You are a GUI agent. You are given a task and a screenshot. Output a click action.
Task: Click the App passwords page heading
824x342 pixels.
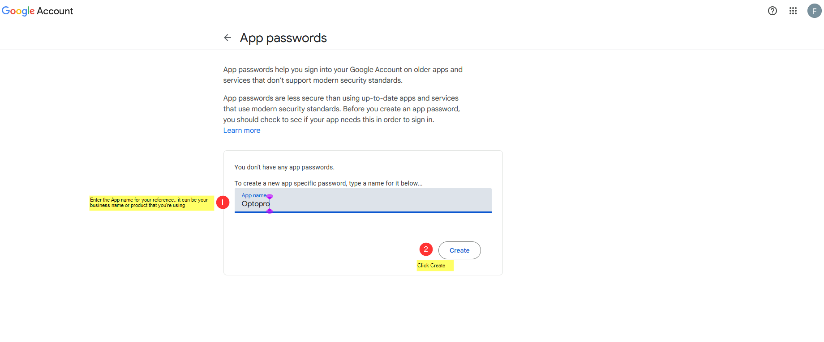pos(283,38)
